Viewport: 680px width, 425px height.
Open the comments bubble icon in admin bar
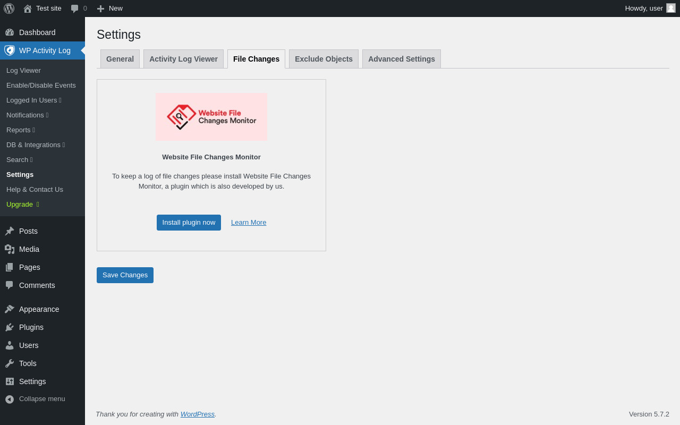click(74, 8)
